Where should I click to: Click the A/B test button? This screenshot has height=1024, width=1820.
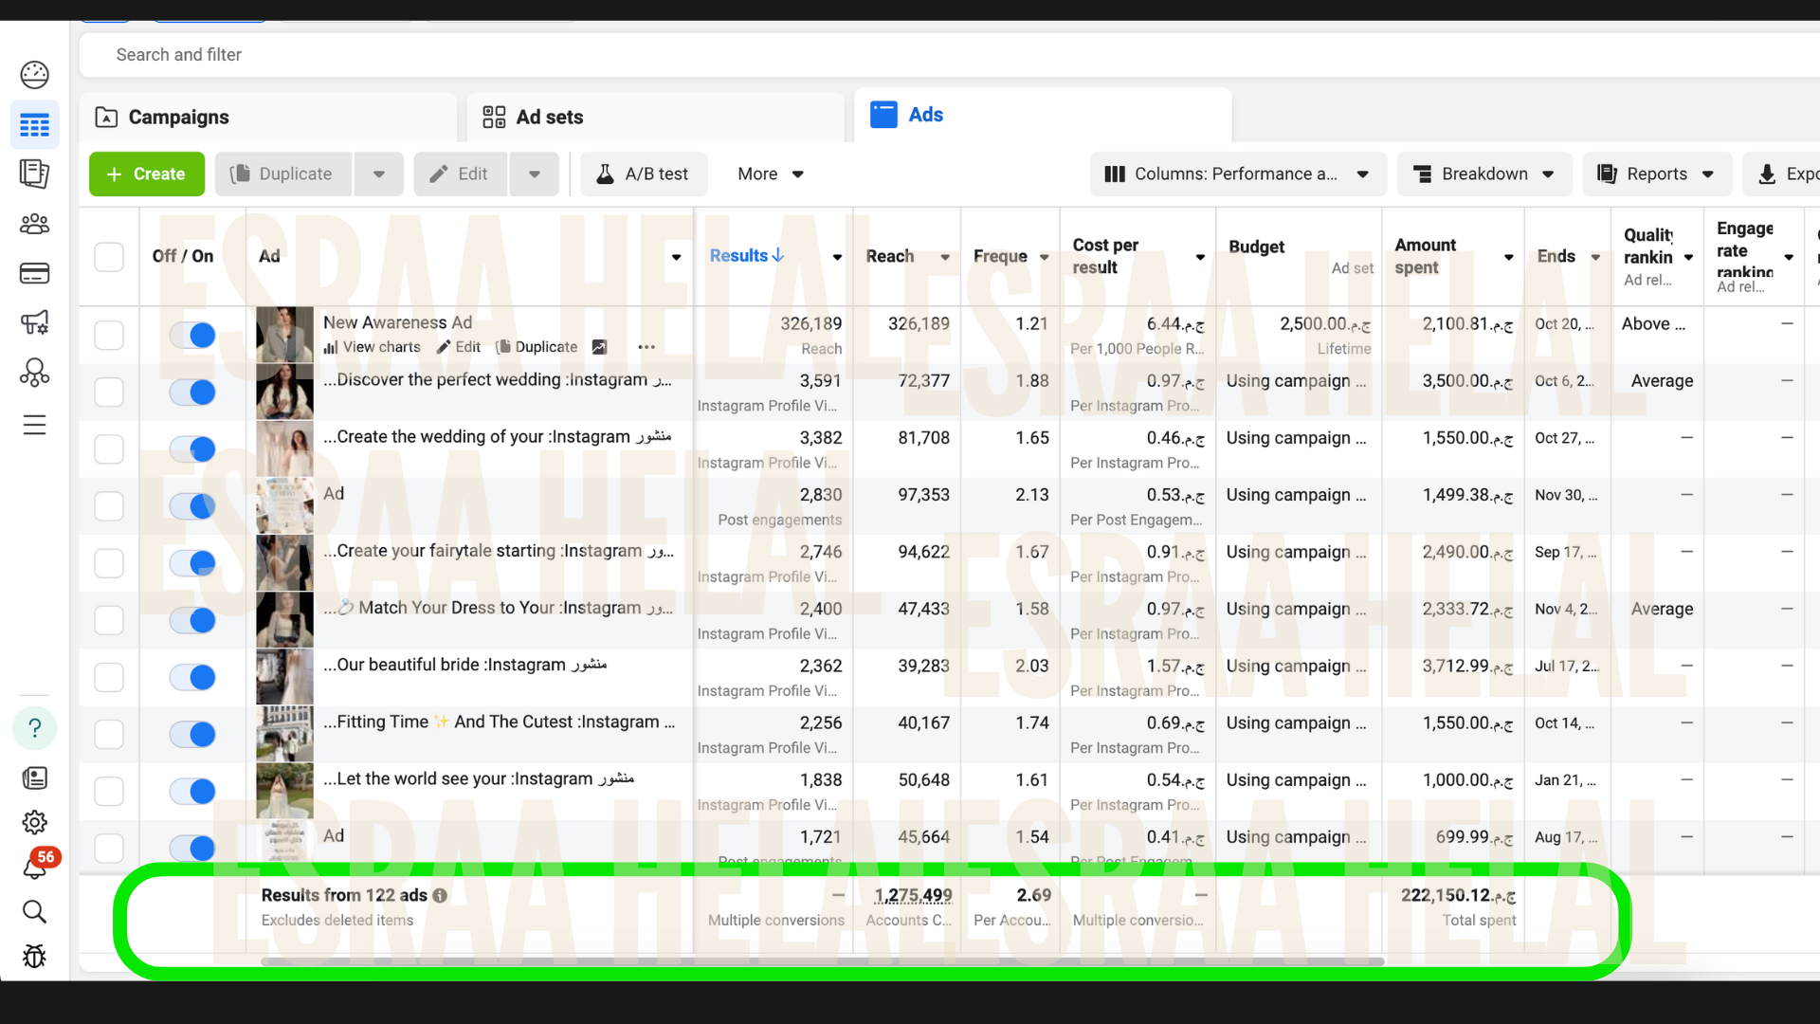point(644,174)
